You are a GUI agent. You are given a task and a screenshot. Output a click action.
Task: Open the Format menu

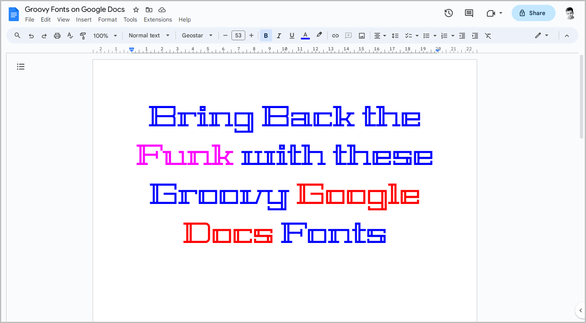click(107, 20)
